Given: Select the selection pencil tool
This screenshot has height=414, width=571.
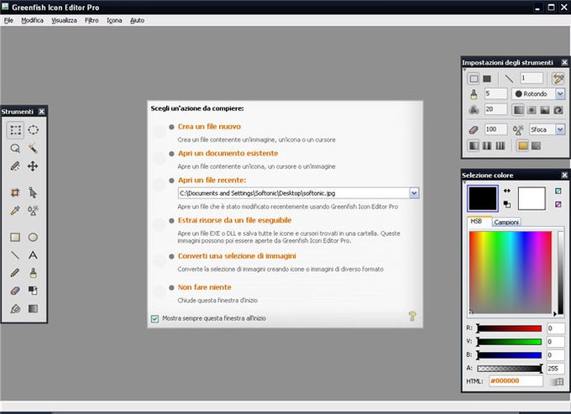Looking at the screenshot, I should [15, 166].
